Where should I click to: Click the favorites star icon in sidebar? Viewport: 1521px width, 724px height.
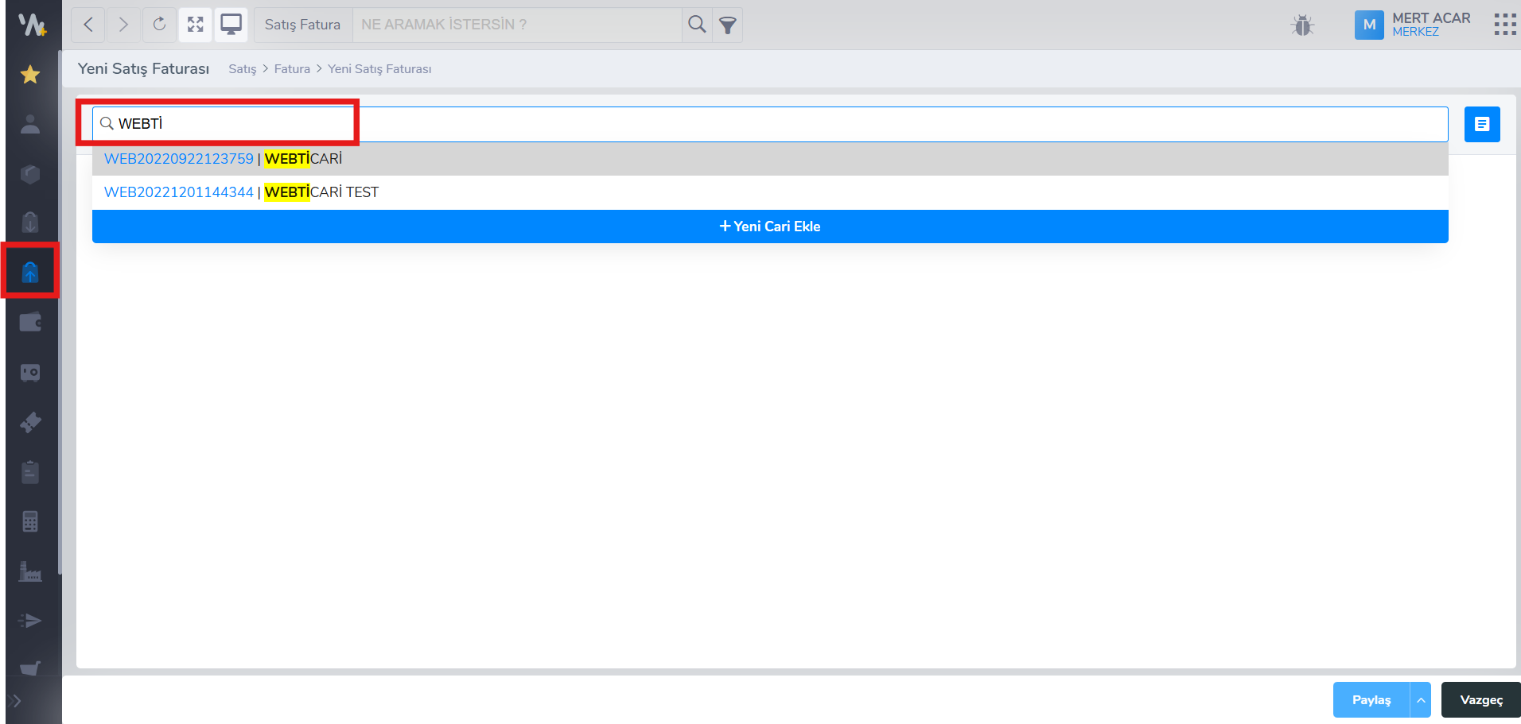coord(30,75)
